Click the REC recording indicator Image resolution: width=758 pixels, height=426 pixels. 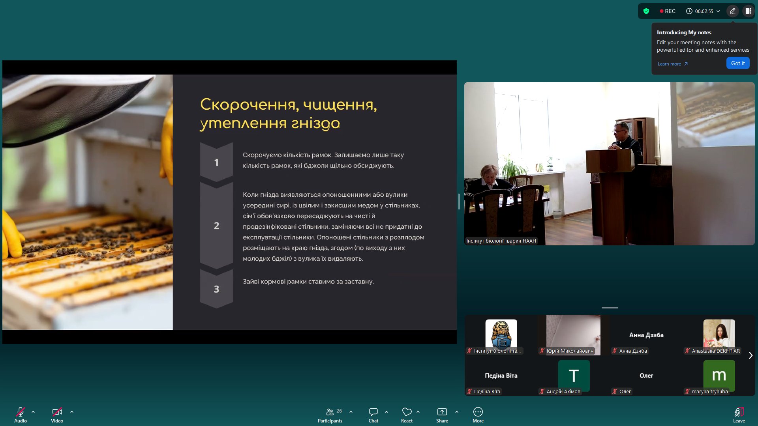coord(668,11)
